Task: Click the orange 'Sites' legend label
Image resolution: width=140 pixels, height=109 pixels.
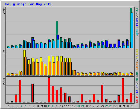Action: point(137,66)
